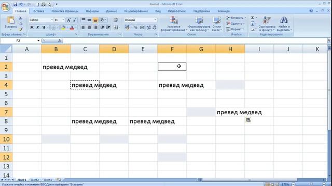Apply thousands separator (000) format
Viewport: 332px width, 186px height.
tap(142, 27)
